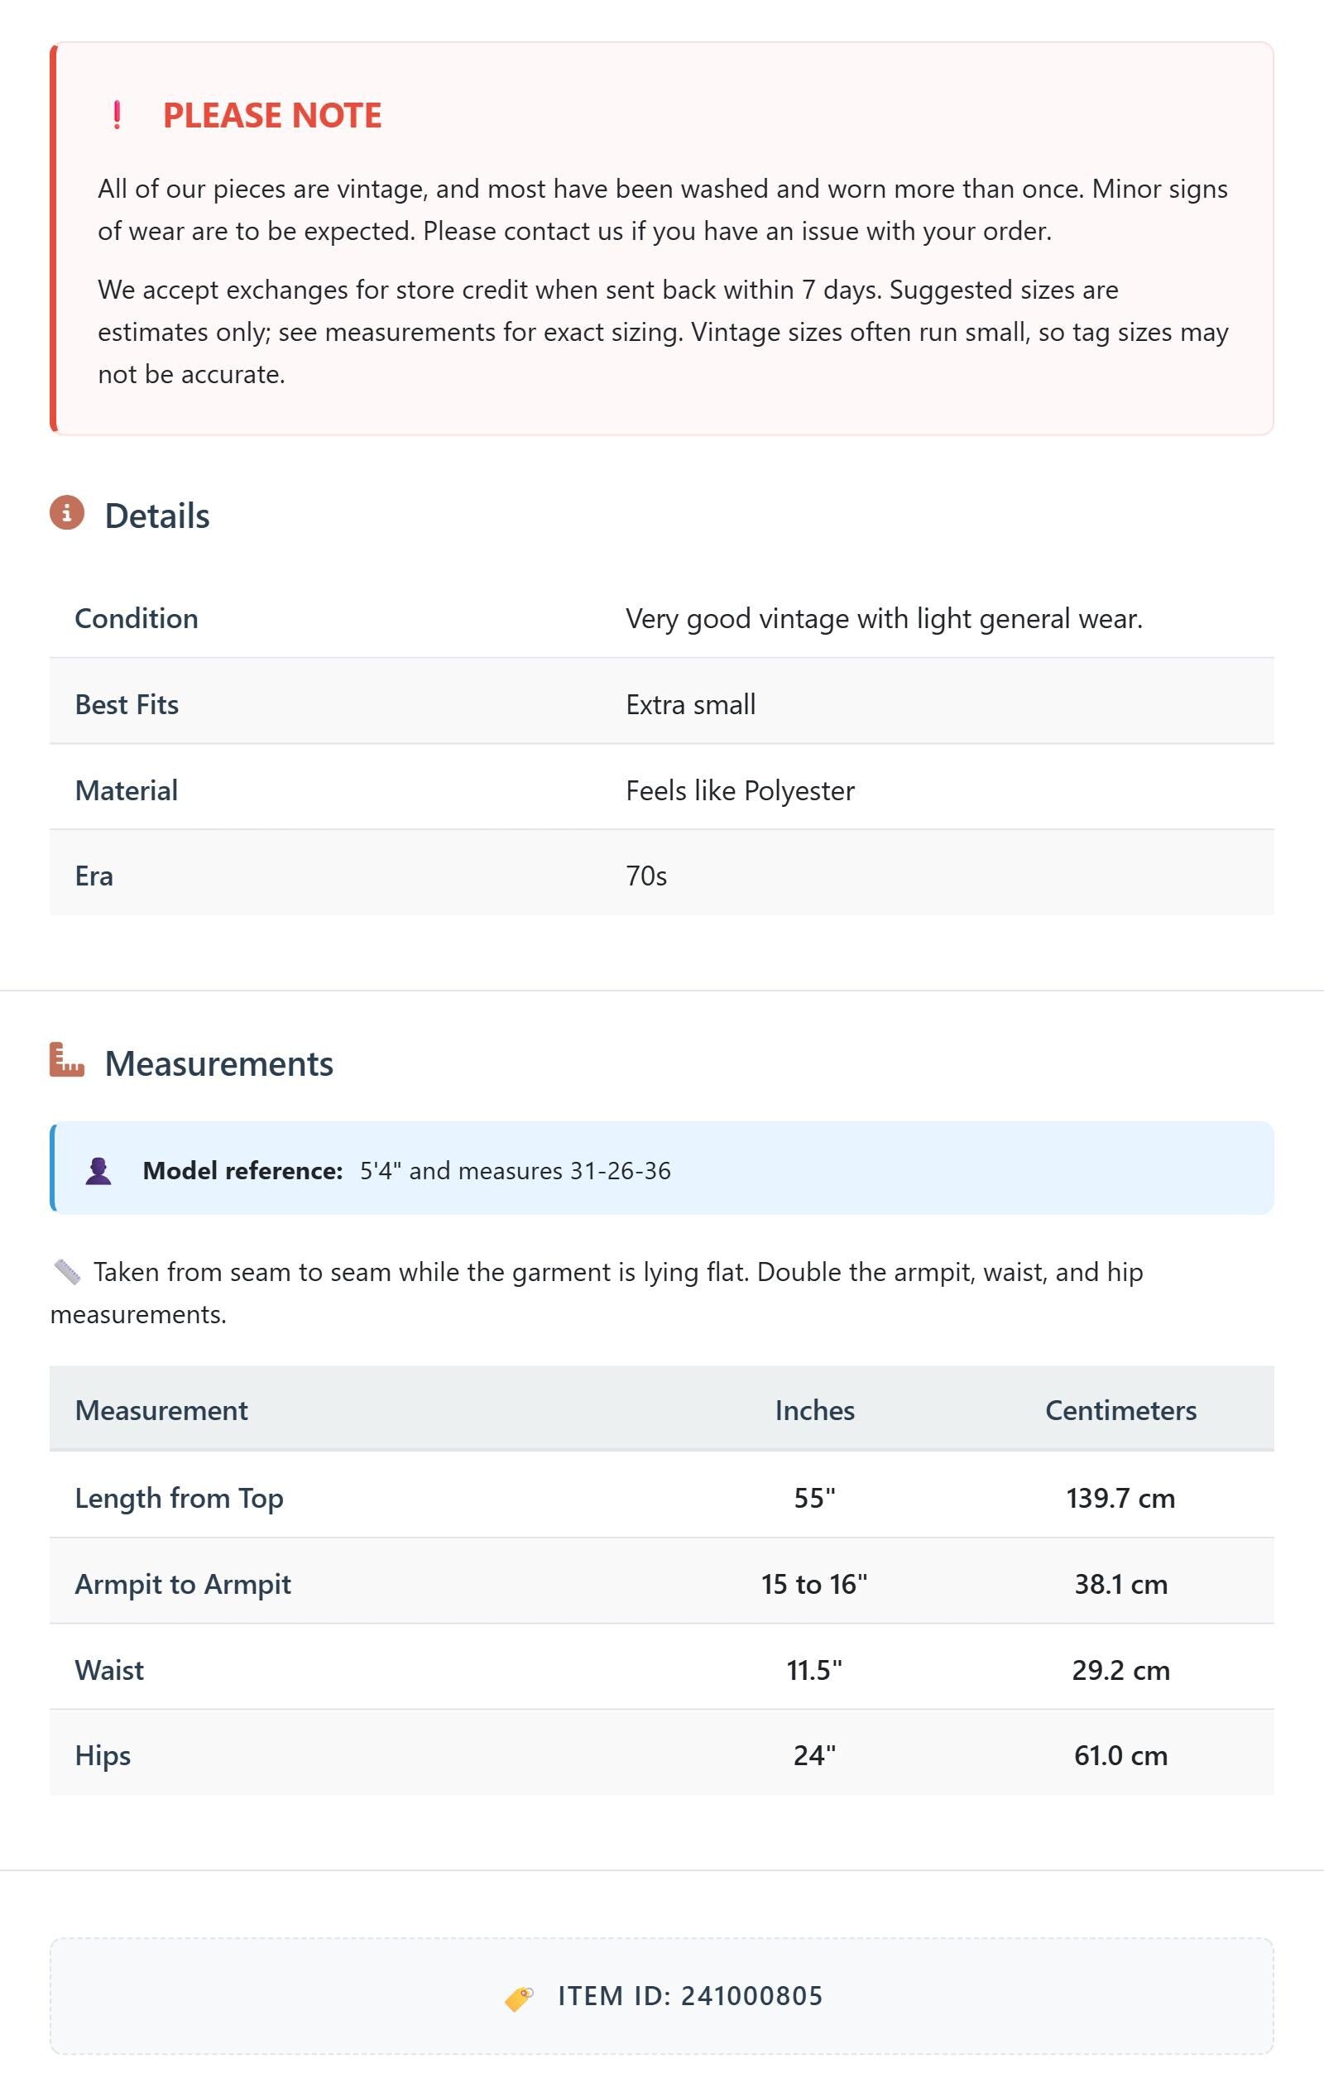
Task: Click the small ruler emoji icon
Action: coord(67,1272)
